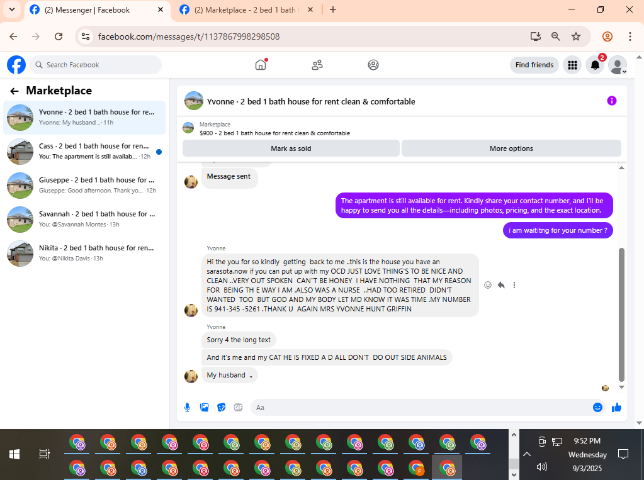Open the Cass conversation
This screenshot has width=644, height=480.
[84, 152]
